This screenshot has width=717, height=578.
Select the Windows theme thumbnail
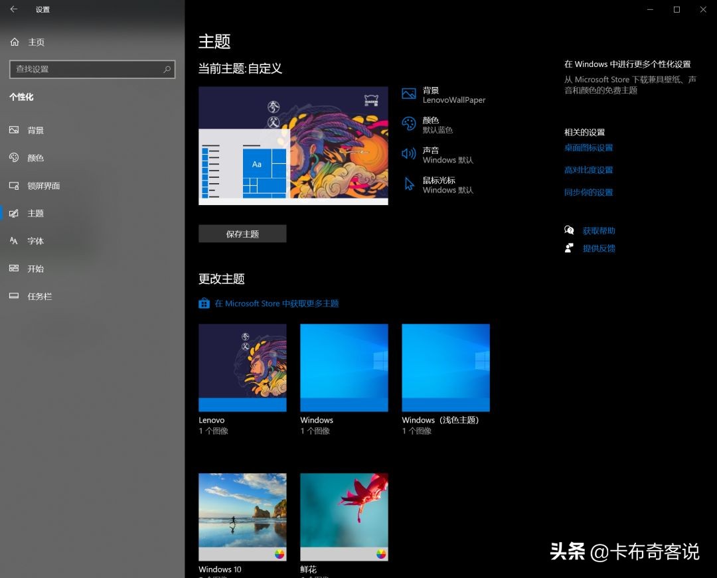point(344,368)
